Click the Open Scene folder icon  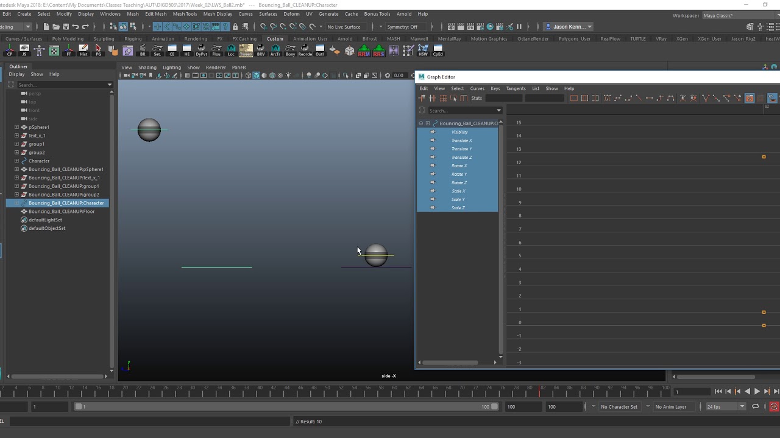(56, 27)
